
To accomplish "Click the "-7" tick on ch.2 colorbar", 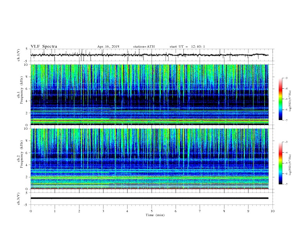I will (x=286, y=184).
